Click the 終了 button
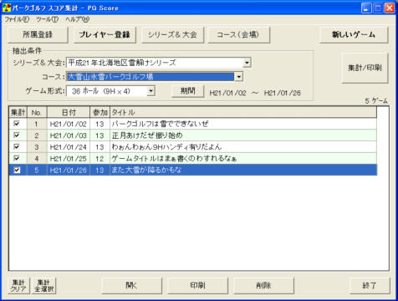This screenshot has width=398, height=301. click(370, 286)
